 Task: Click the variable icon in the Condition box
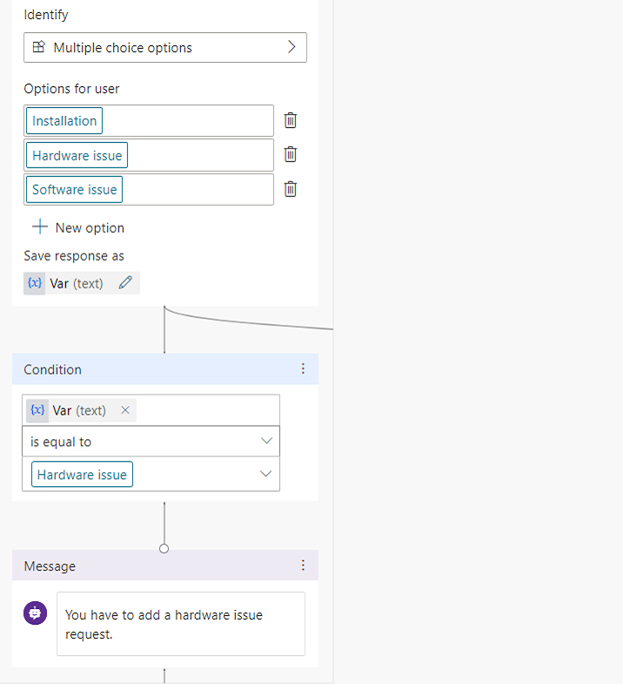(x=37, y=410)
